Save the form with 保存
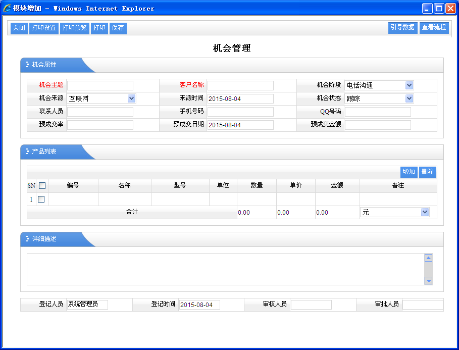The height and width of the screenshot is (350, 459). tap(118, 28)
